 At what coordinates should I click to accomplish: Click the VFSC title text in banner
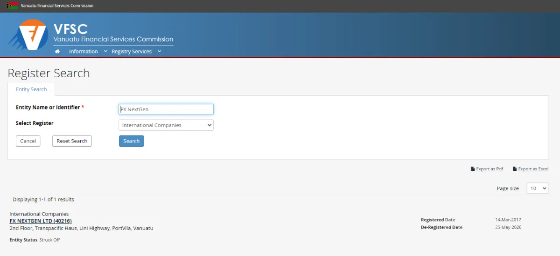(70, 28)
